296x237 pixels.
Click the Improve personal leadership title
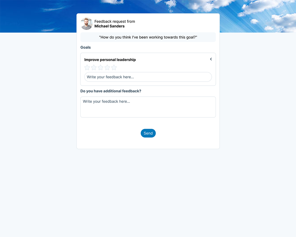click(x=110, y=60)
